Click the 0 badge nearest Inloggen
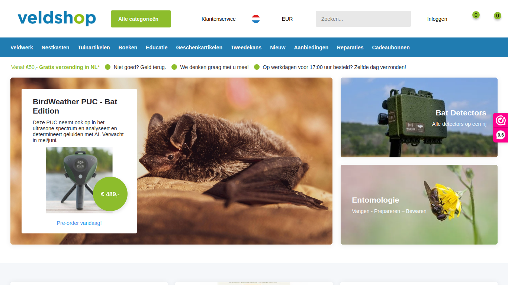This screenshot has width=508, height=285. click(x=476, y=15)
